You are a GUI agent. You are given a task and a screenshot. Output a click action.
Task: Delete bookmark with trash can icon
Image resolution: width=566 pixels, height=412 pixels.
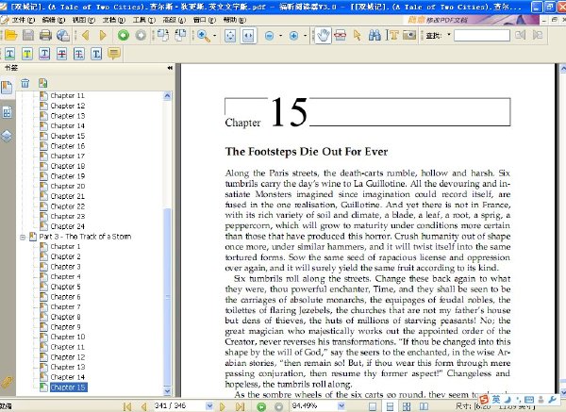(x=25, y=83)
